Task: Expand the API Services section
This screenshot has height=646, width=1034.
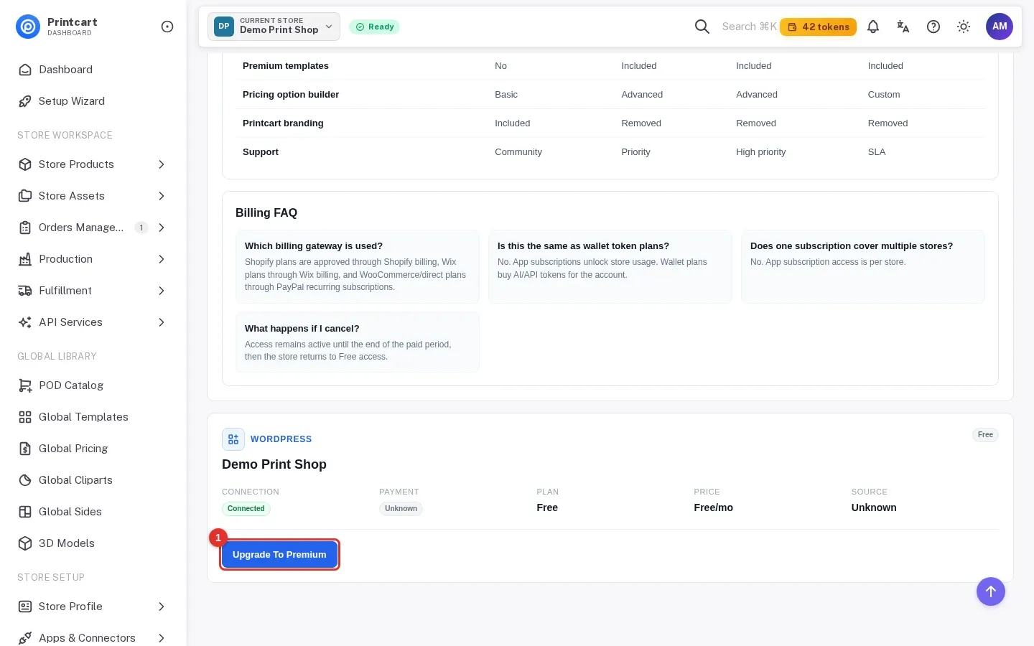Action: [93, 322]
